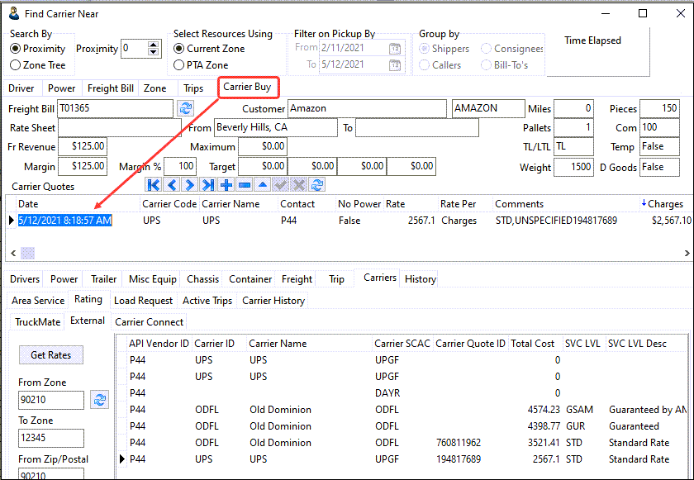Sort carrier quotes by Charges column
The image size is (694, 480).
pyautogui.click(x=664, y=204)
